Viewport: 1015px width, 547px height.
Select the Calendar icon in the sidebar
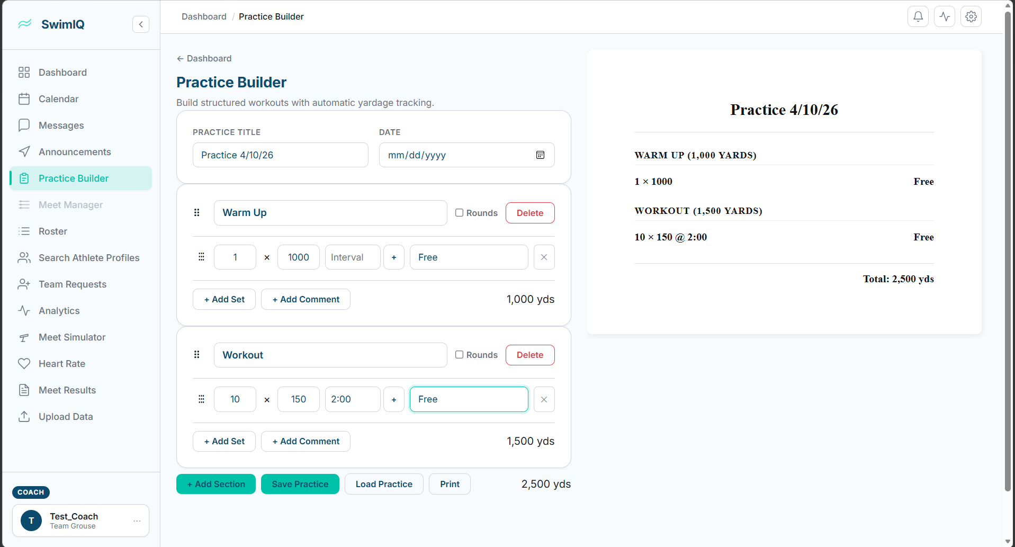(x=24, y=98)
